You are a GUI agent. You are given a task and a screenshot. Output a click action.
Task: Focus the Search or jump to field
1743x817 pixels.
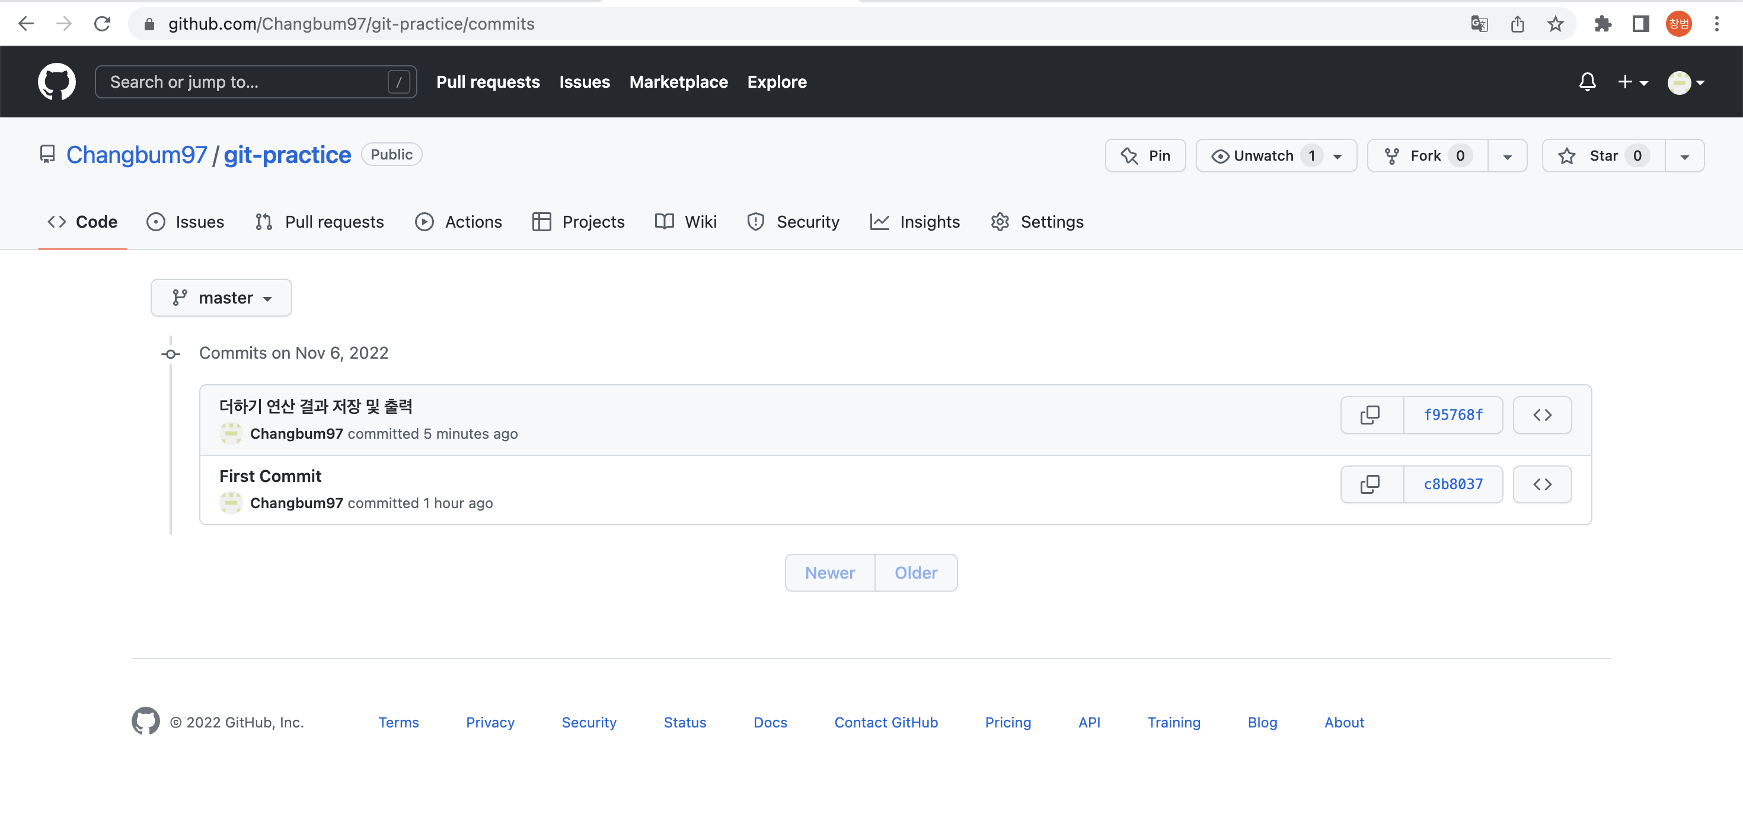coord(247,82)
